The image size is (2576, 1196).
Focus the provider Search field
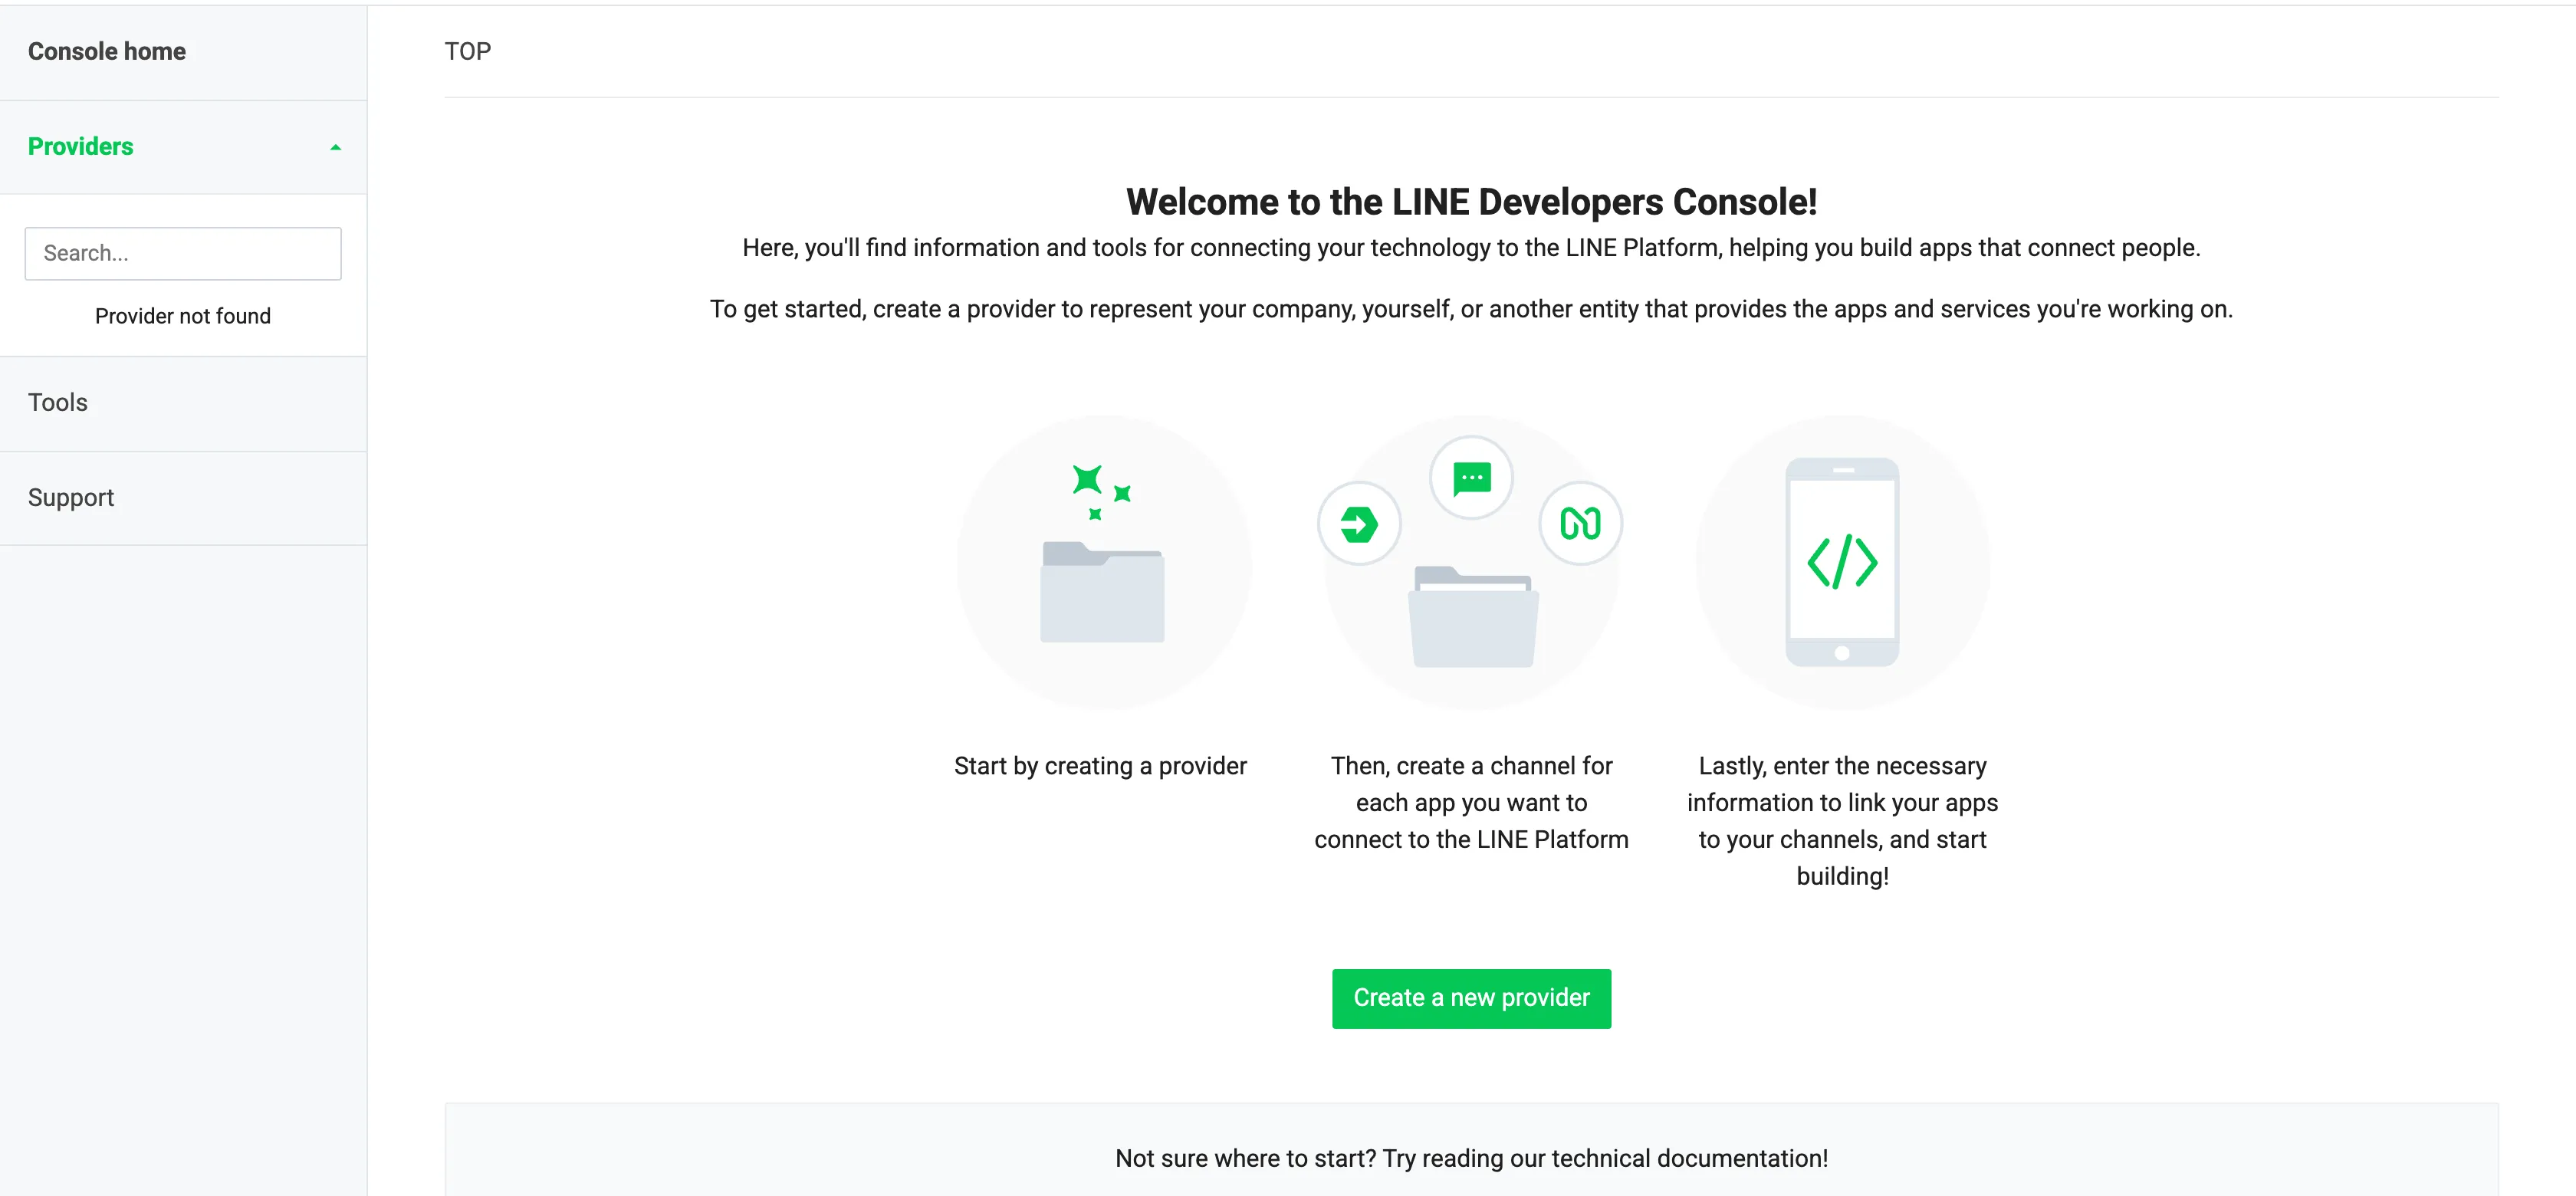tap(183, 253)
